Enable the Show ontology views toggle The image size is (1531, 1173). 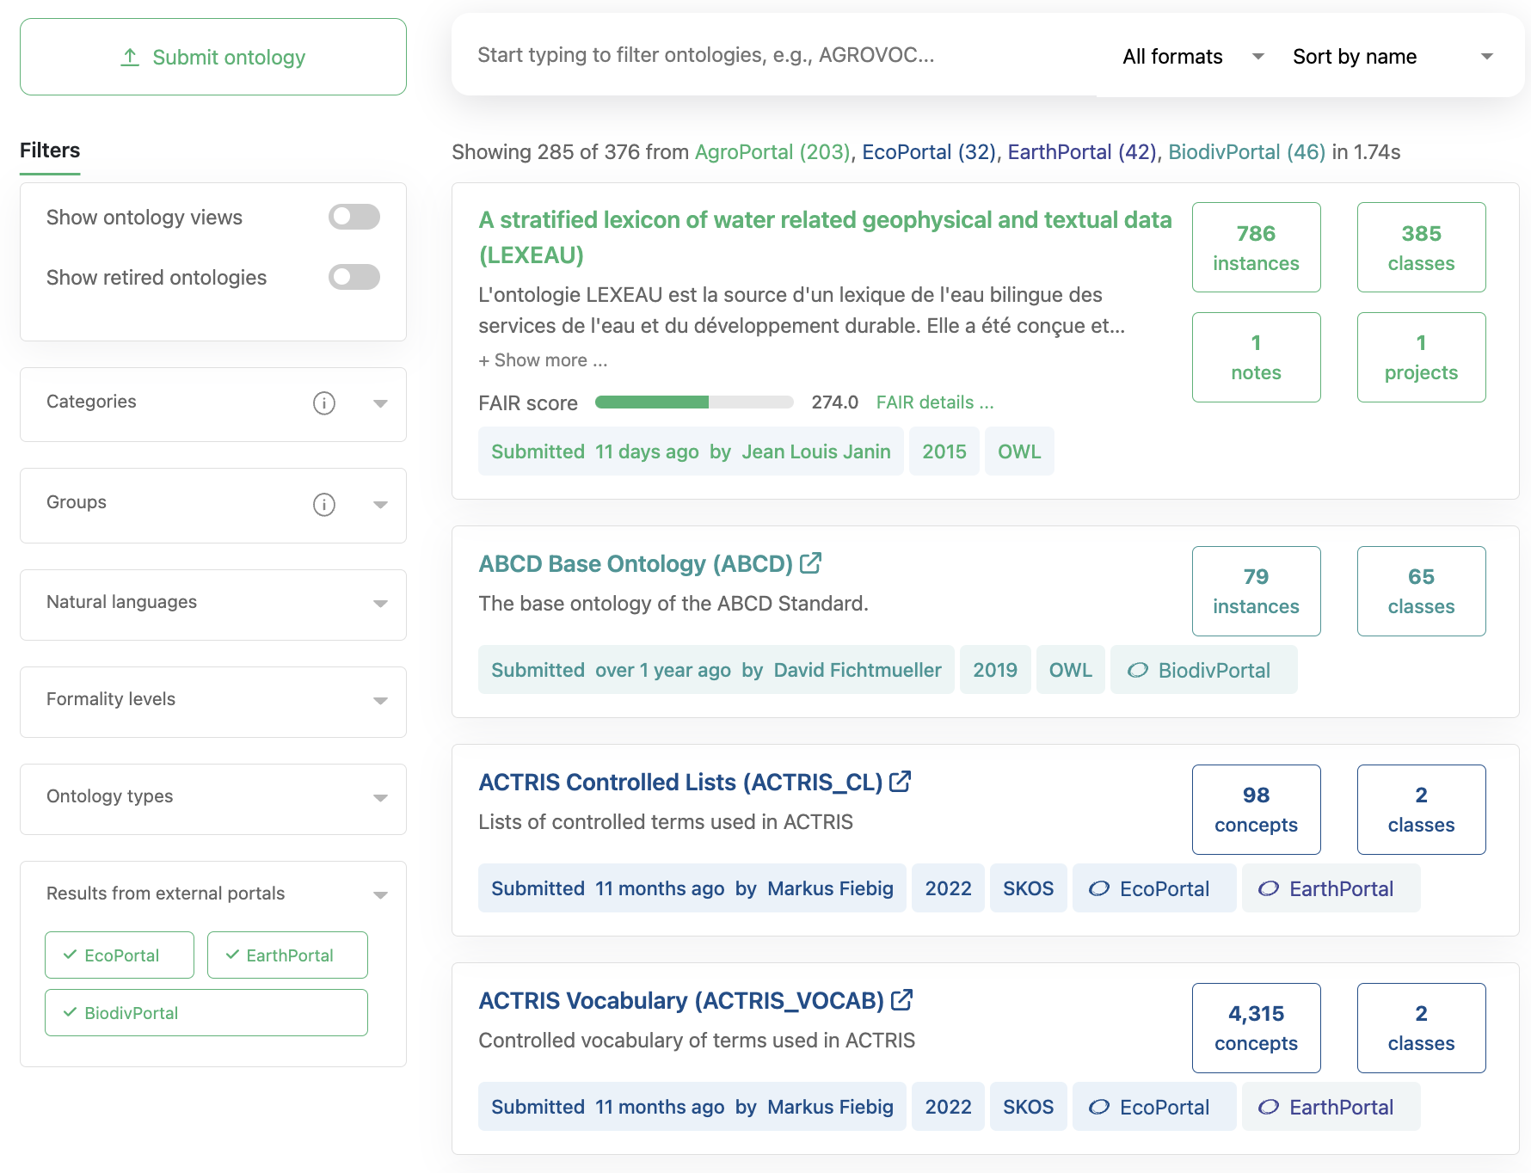point(354,217)
